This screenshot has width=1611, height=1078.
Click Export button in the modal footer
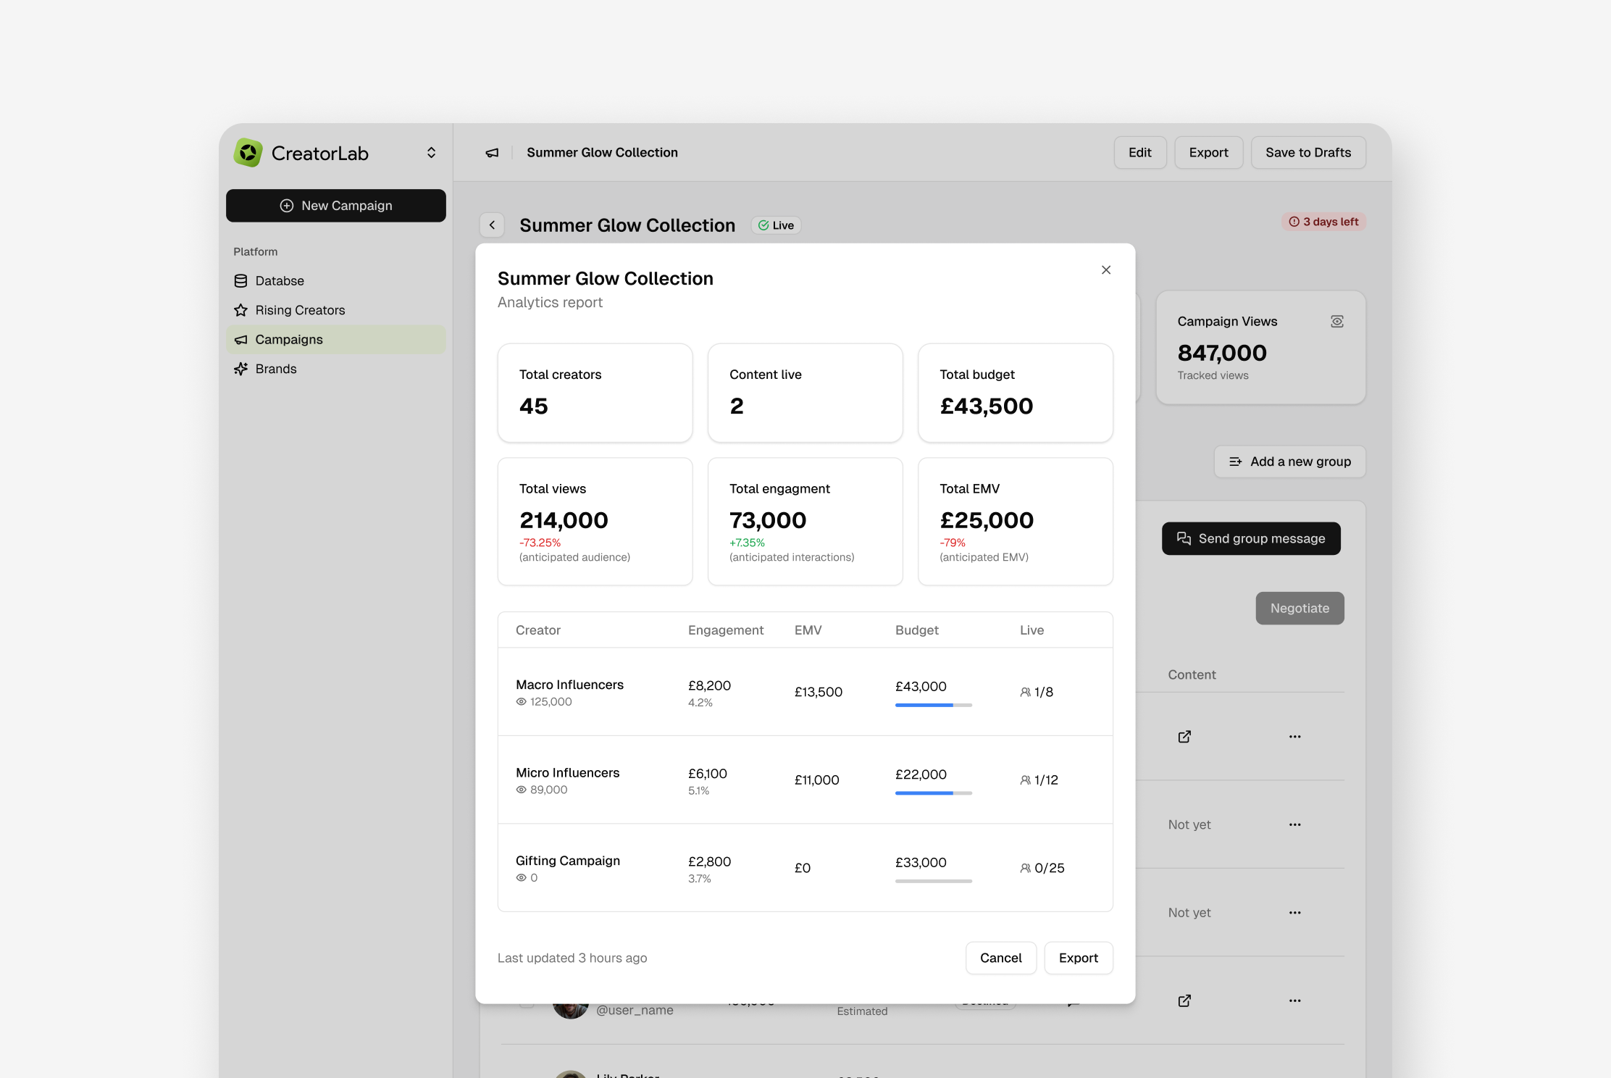[1078, 958]
